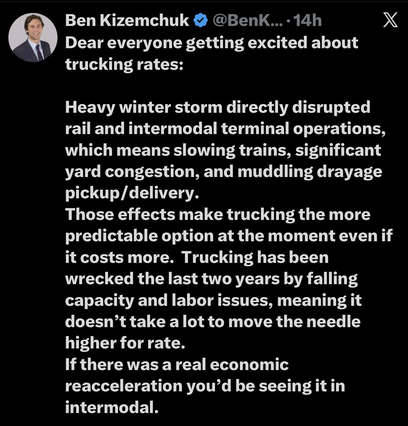Click the final word "intermodal."

(x=112, y=407)
